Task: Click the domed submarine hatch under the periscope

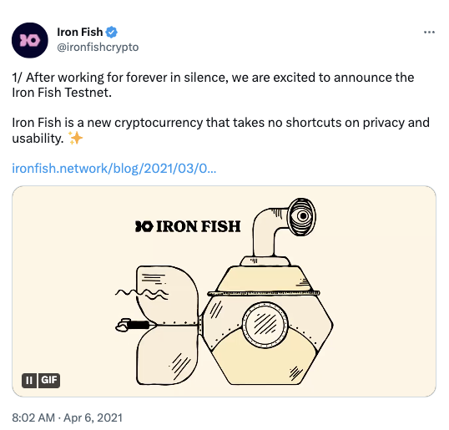Action: click(265, 280)
